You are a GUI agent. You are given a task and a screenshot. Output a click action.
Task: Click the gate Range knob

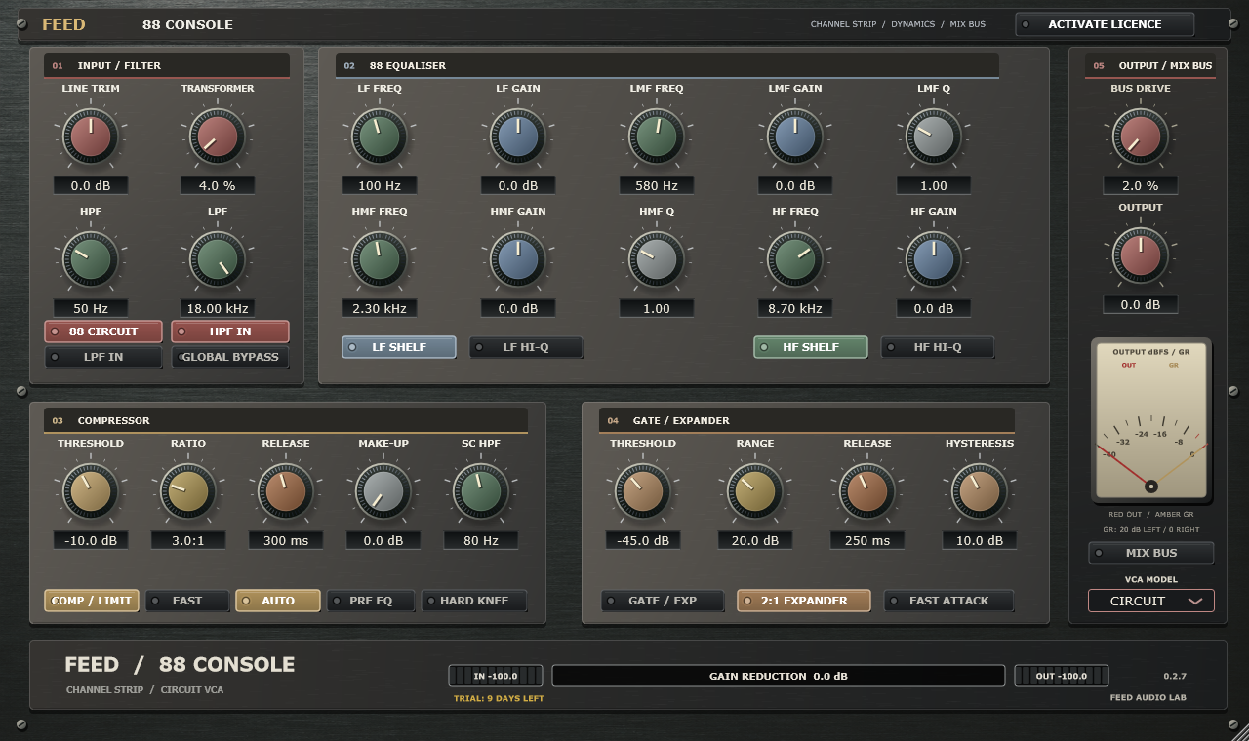point(755,491)
